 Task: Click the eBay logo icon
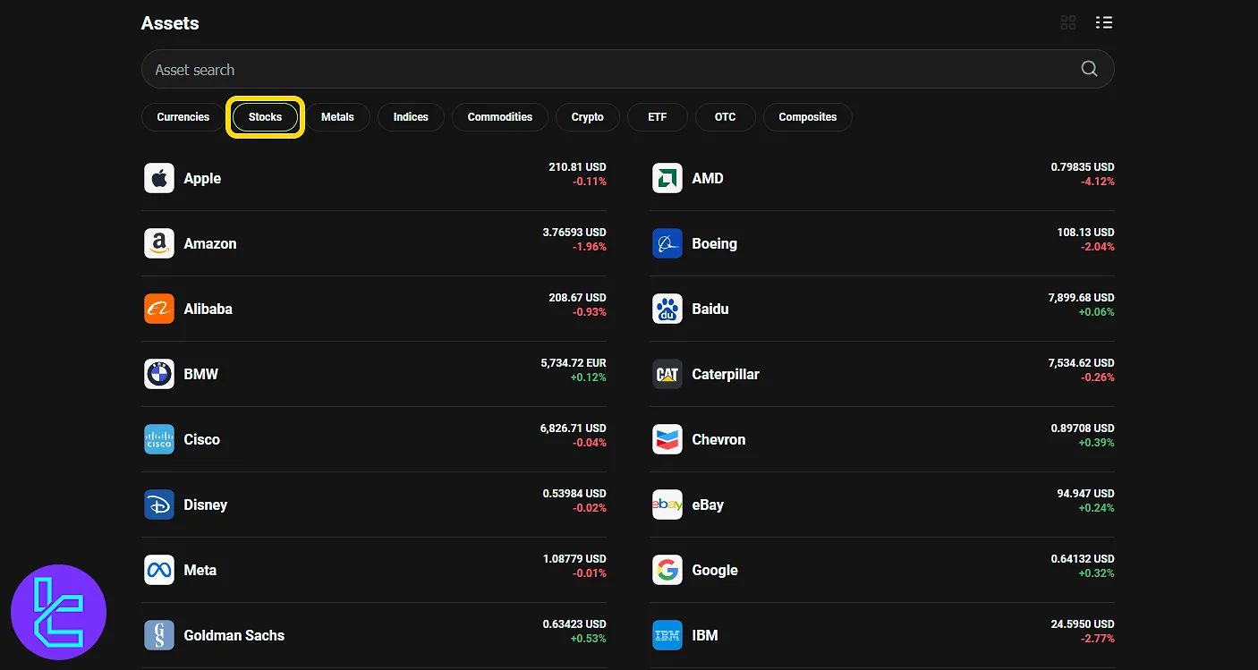pos(667,505)
